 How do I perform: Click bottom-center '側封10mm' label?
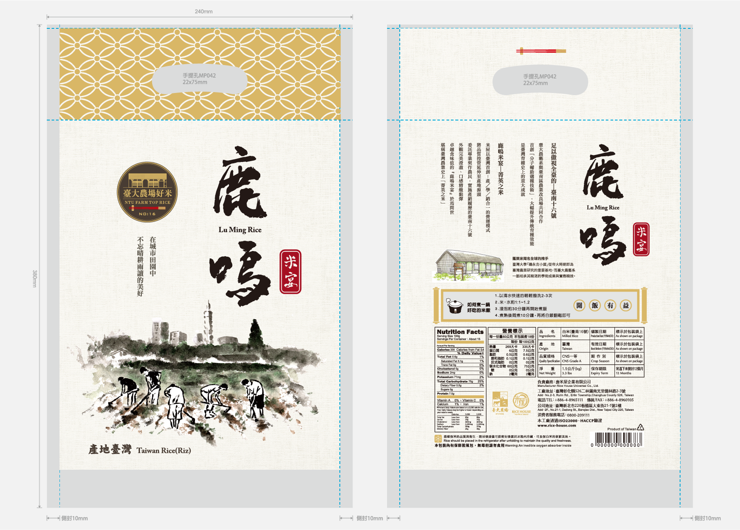coord(370,518)
